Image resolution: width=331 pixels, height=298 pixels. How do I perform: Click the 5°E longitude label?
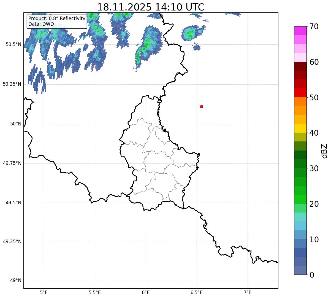(x=44, y=292)
